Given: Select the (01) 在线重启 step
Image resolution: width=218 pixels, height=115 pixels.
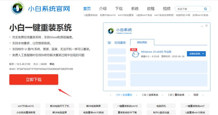Looking at the screenshot, I should [124, 95].
